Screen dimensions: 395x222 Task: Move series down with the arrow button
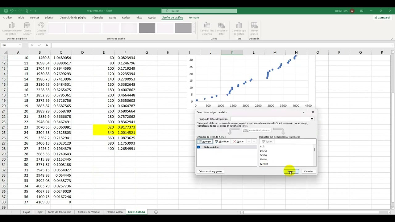[254, 142]
